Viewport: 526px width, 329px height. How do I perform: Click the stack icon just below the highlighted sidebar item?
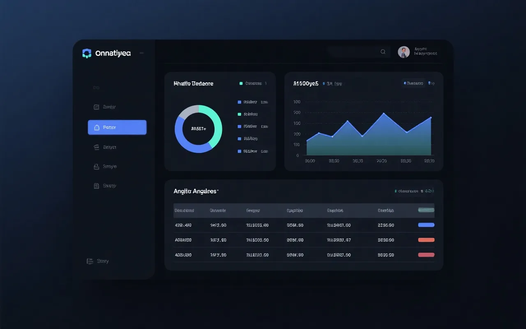pyautogui.click(x=97, y=147)
